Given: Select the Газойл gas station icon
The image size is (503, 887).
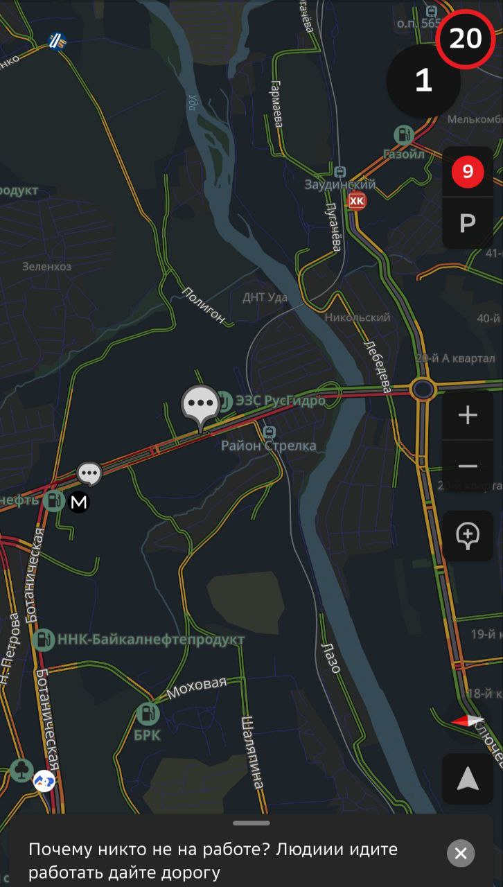Looking at the screenshot, I should point(403,134).
